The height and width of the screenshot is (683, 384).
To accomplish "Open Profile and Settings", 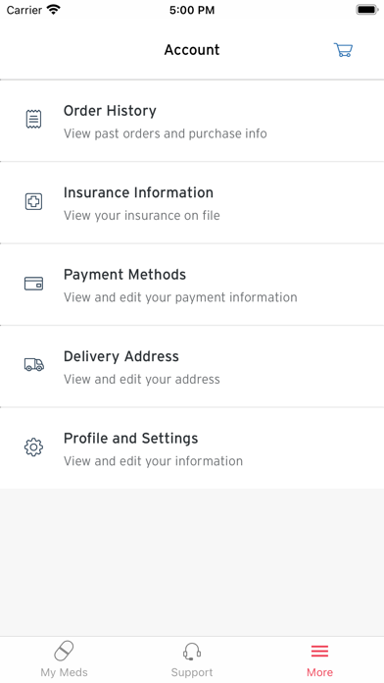I will coord(192,448).
